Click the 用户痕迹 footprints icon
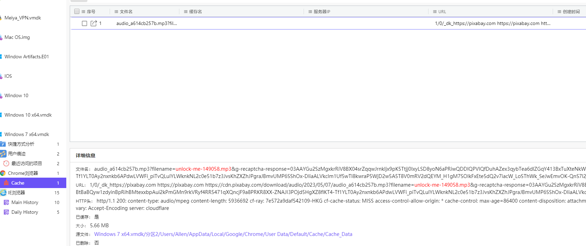Screen dimensions: 586x246 [x=3, y=154]
